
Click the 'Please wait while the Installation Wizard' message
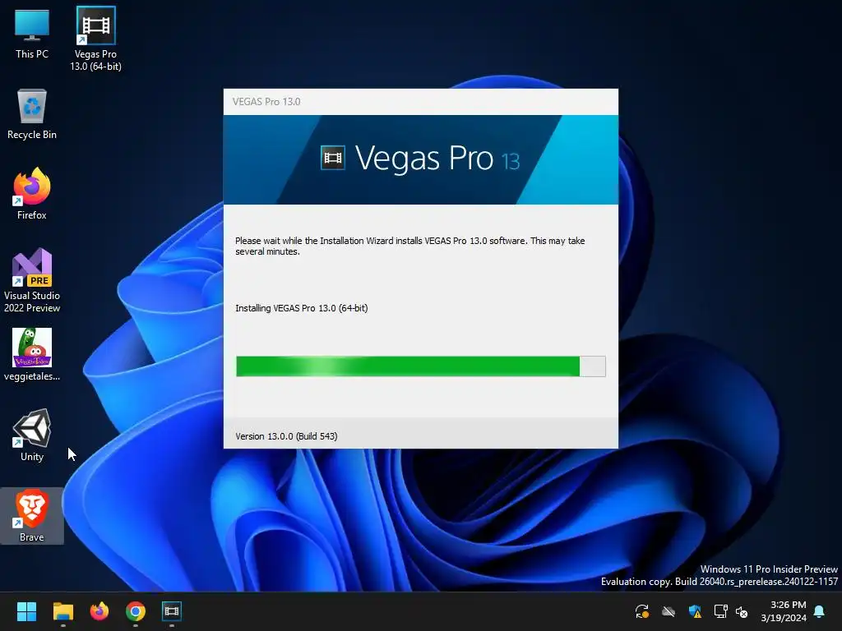point(409,246)
